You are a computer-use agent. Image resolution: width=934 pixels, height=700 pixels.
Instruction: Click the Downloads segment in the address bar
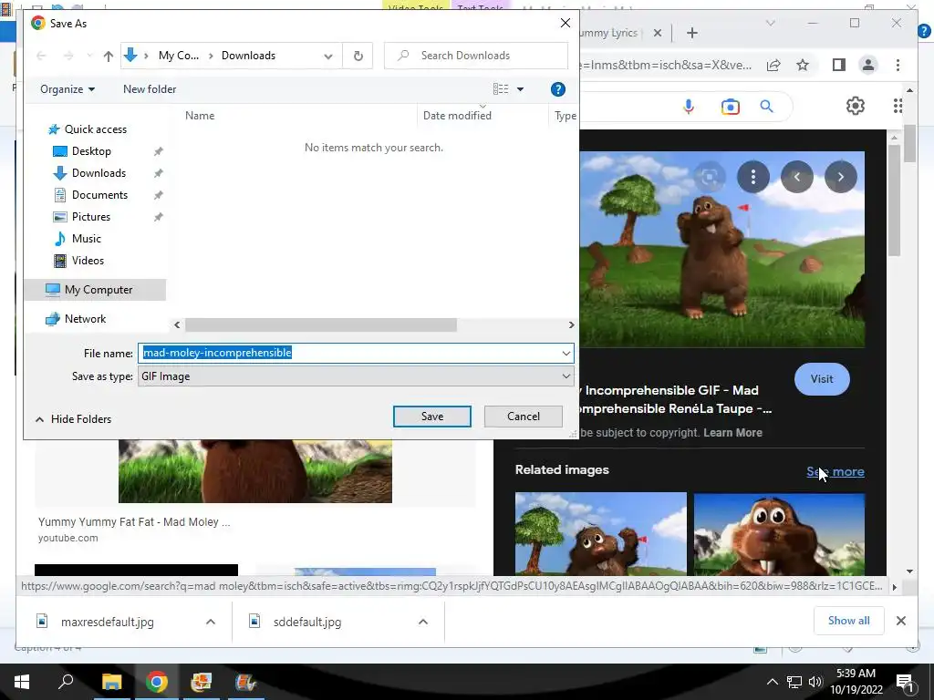(x=248, y=56)
